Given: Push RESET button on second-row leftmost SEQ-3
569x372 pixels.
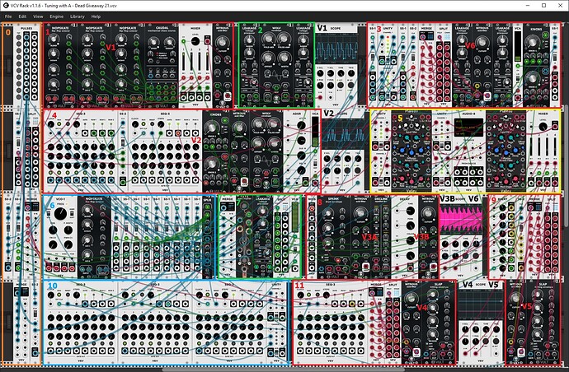Looking at the screenshot, I should 68,124.
